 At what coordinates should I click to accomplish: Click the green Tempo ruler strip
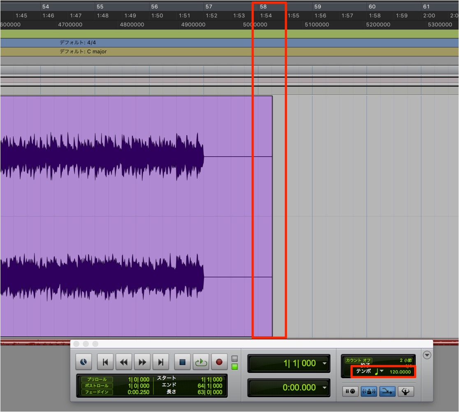[229, 34]
